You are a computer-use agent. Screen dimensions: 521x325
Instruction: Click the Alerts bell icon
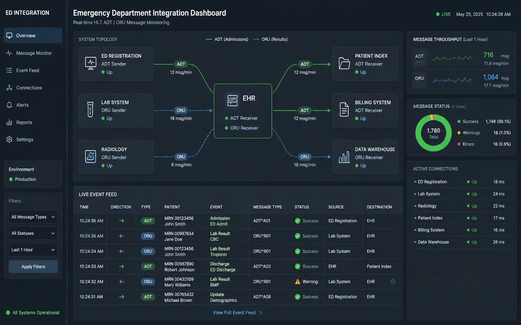pyautogui.click(x=9, y=105)
